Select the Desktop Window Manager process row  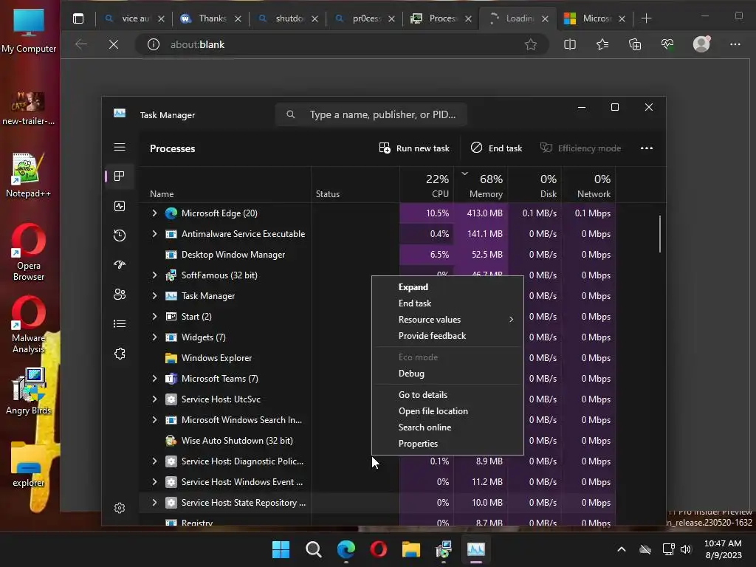[x=377, y=255]
